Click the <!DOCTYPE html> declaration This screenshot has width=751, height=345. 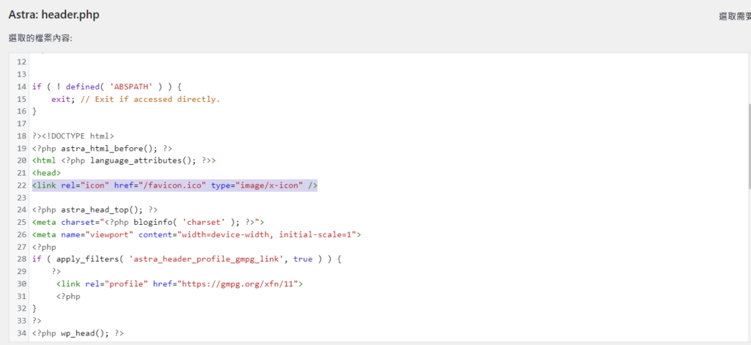tap(78, 136)
